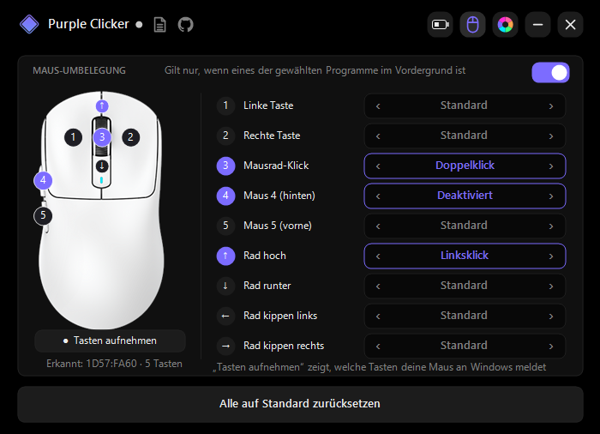Image resolution: width=600 pixels, height=434 pixels.
Task: Click the Purple Clicker title text
Action: pos(88,24)
